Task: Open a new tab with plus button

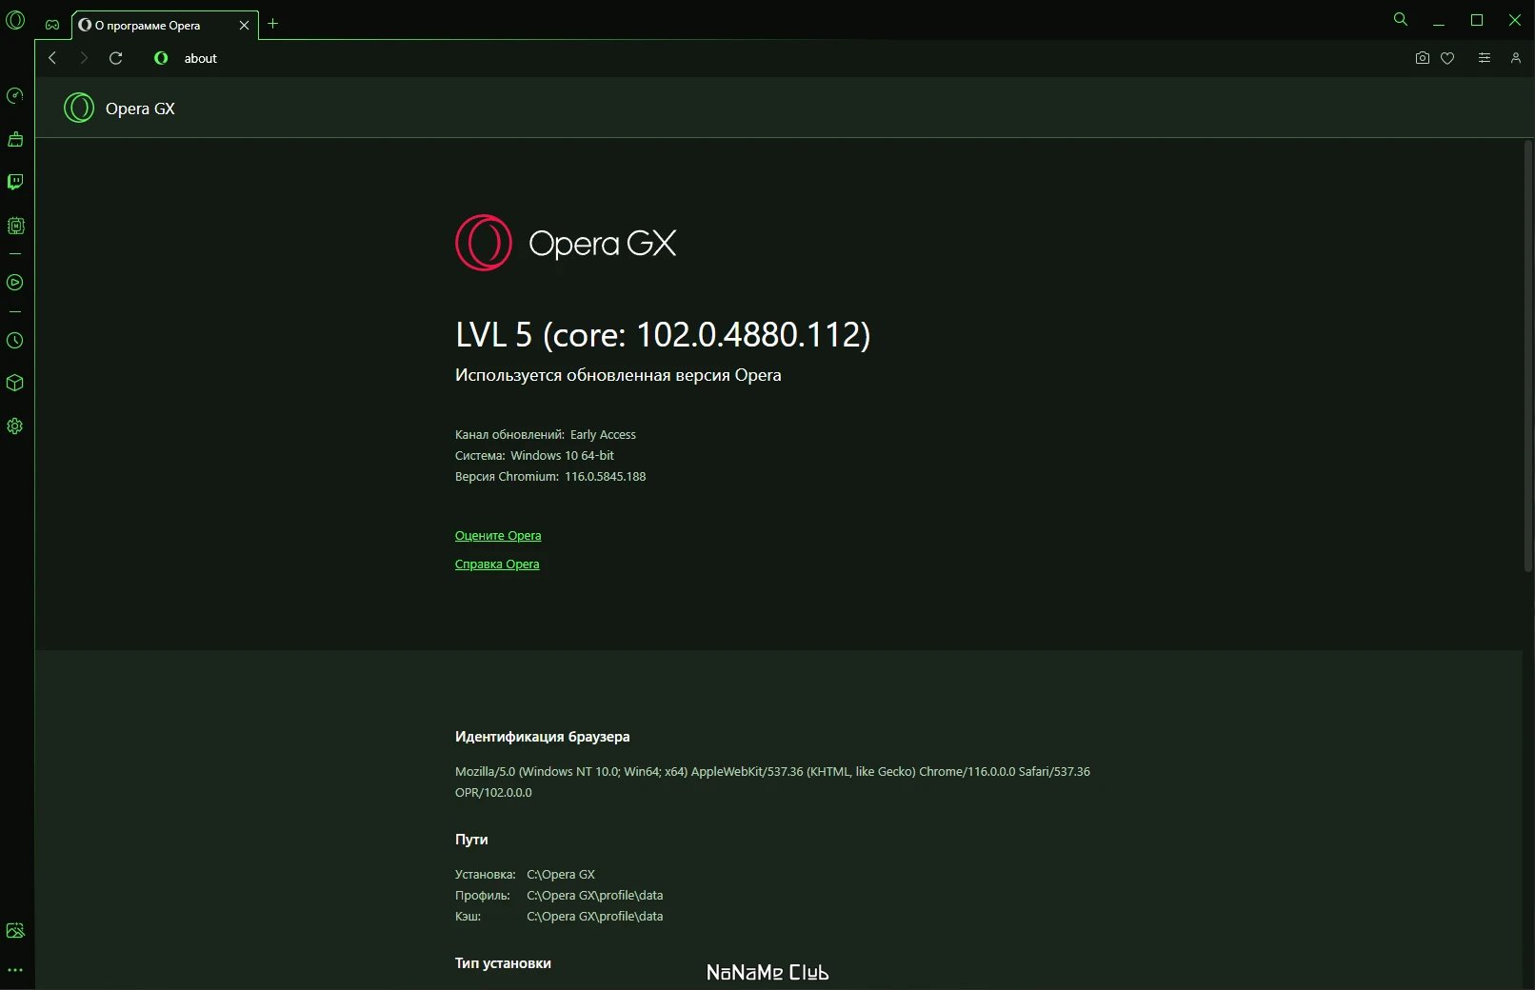Action: 272,24
